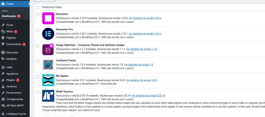
Task: Select the RD Station checkbox
Action: [37, 77]
